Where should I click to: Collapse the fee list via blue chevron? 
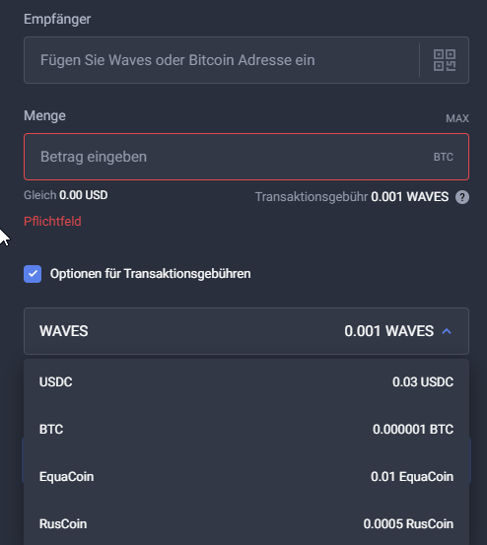point(447,331)
